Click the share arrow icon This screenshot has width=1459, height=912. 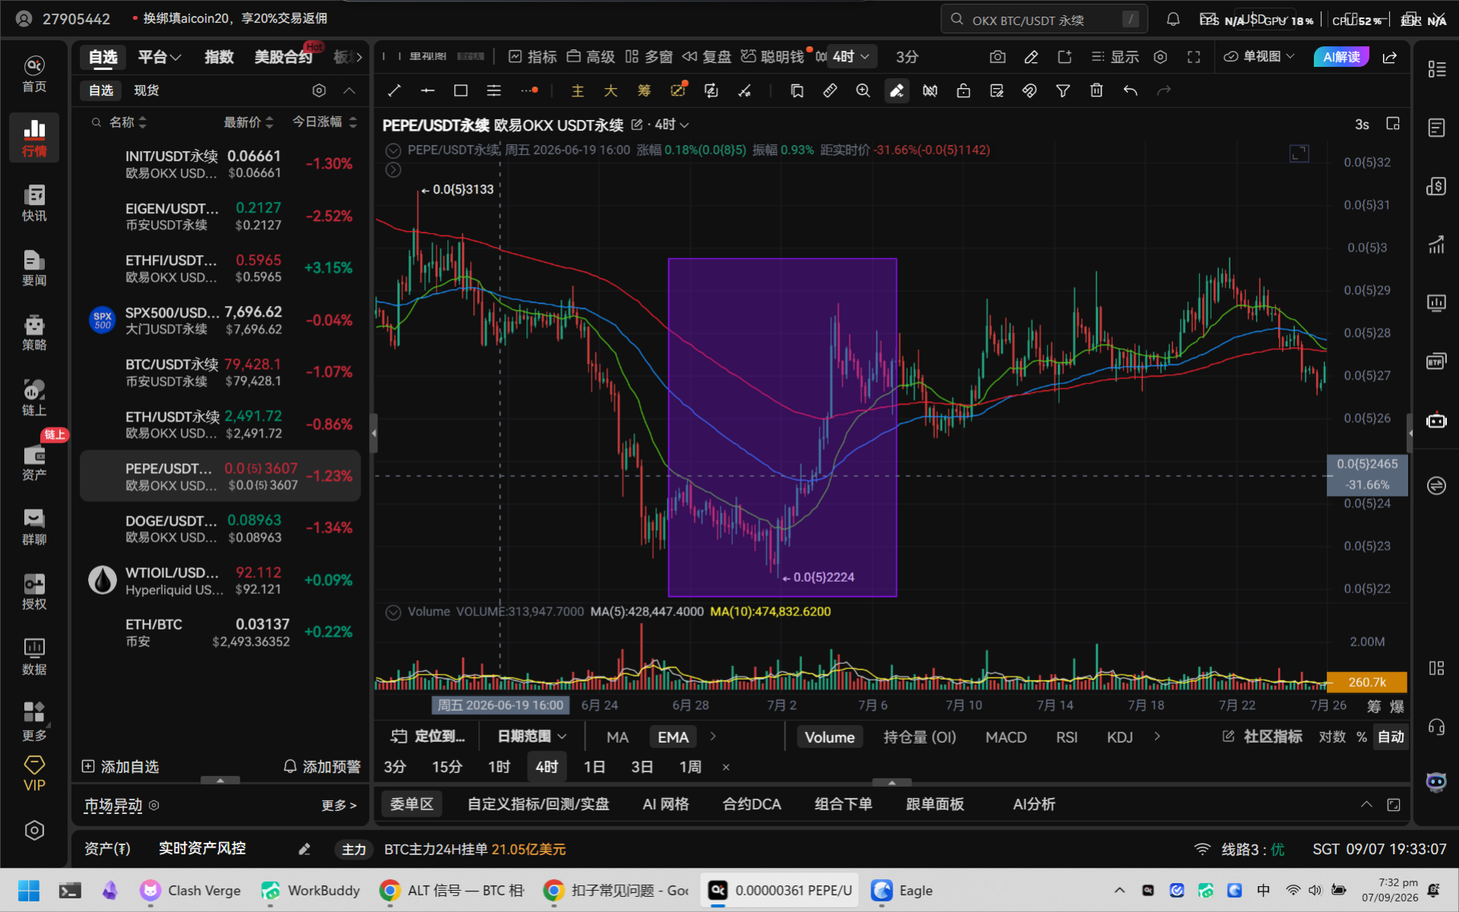1390,57
